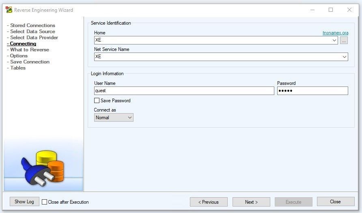Minimize the wizard window
Screen dimensions: 362x213
click(x=312, y=10)
